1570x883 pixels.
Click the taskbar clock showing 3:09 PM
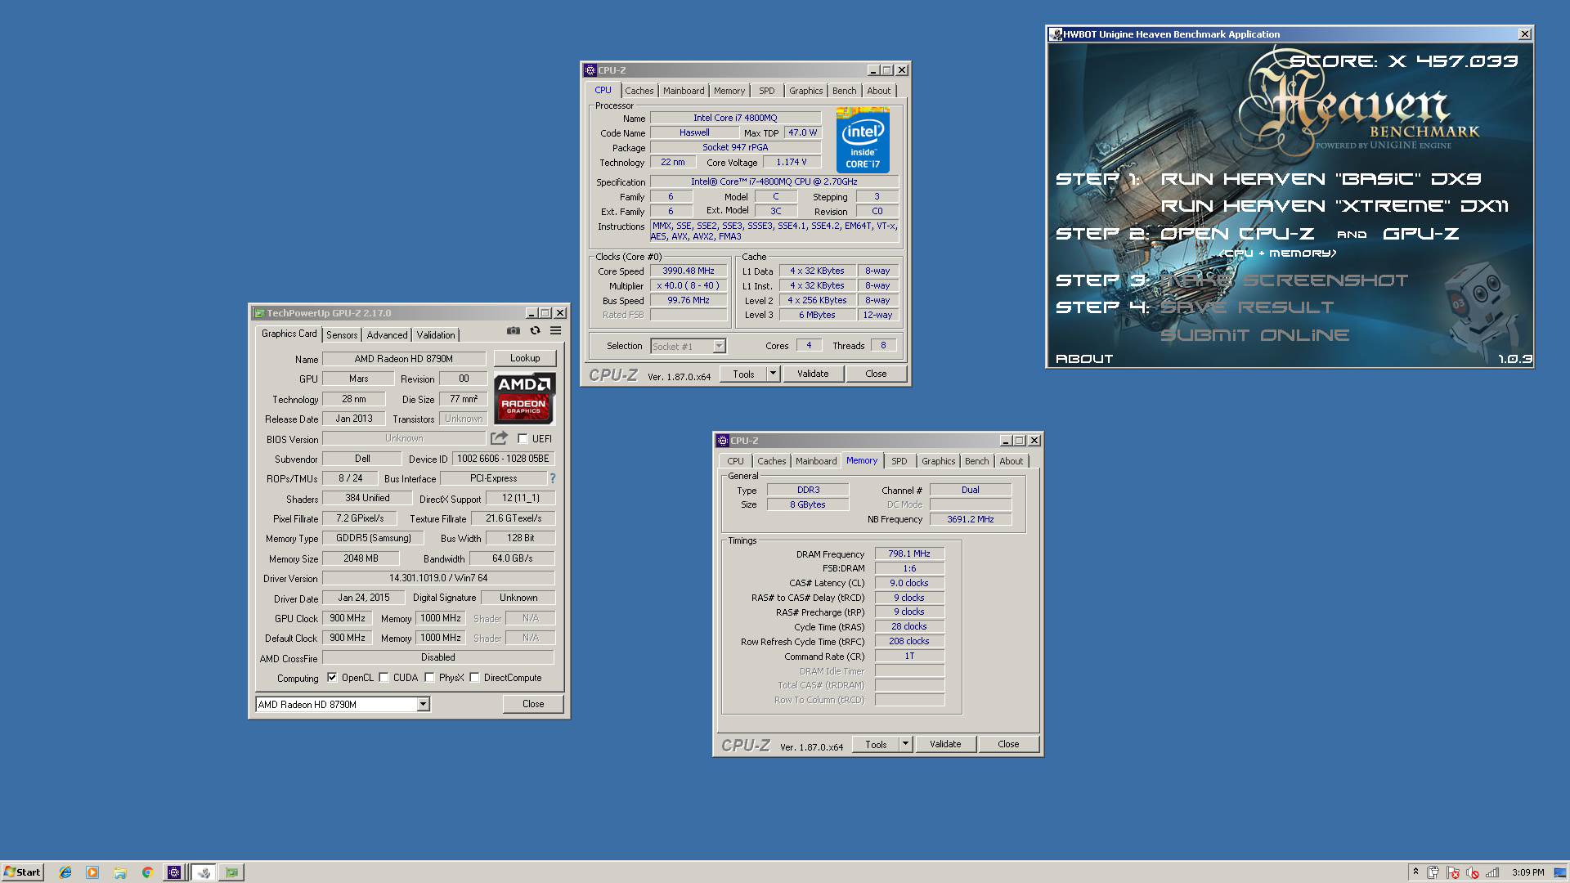pos(1527,872)
